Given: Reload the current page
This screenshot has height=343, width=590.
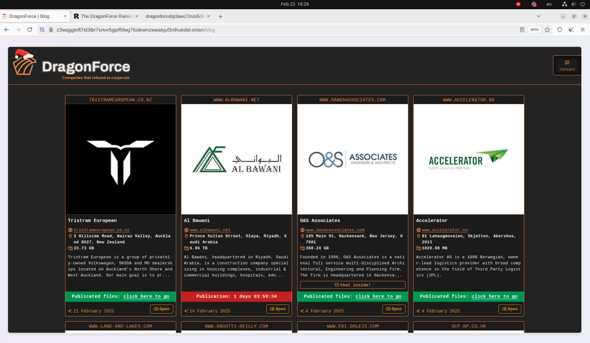Looking at the screenshot, I should pyautogui.click(x=29, y=30).
